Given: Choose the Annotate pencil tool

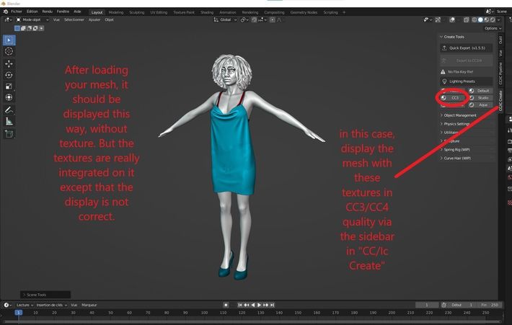Looking at the screenshot, I should [9, 110].
